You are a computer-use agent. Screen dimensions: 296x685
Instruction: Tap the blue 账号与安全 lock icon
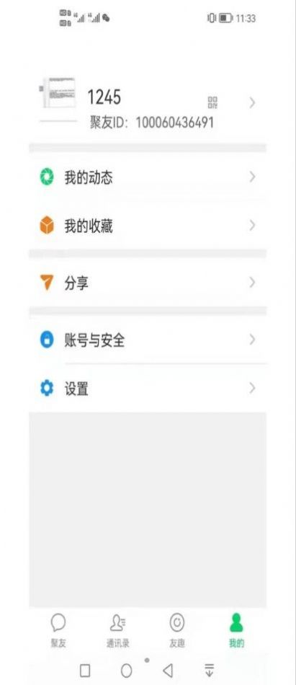[x=47, y=340]
